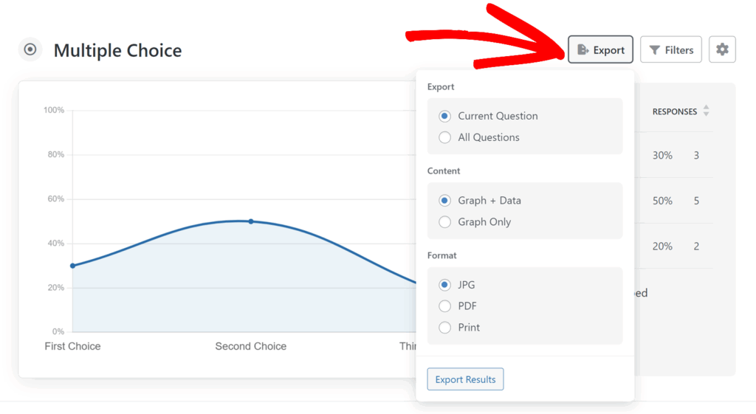Click the First Choice data point on graph
The width and height of the screenshot is (756, 414).
pos(72,266)
